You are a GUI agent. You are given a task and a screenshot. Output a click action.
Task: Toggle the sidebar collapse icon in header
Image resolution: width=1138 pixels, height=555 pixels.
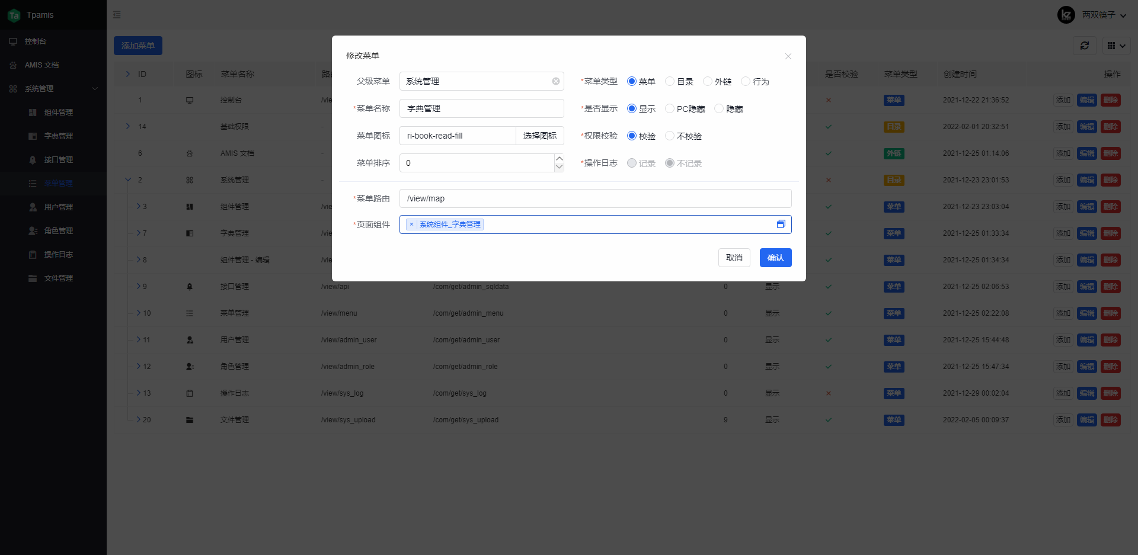tap(117, 15)
